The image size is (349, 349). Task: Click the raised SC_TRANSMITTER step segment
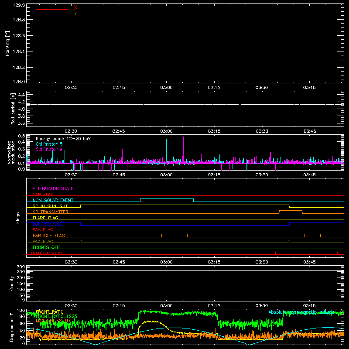[x=291, y=210]
